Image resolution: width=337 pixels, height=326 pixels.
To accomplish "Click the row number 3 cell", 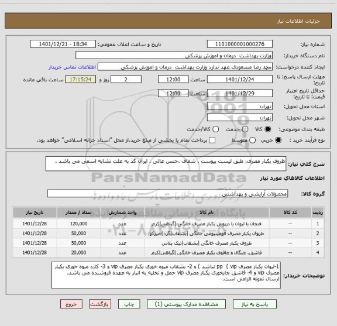I will click(318, 243).
